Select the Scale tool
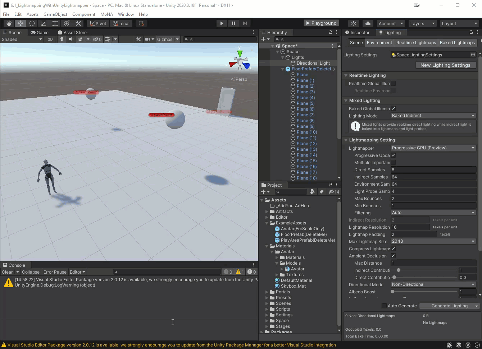The image size is (482, 349). [44, 23]
